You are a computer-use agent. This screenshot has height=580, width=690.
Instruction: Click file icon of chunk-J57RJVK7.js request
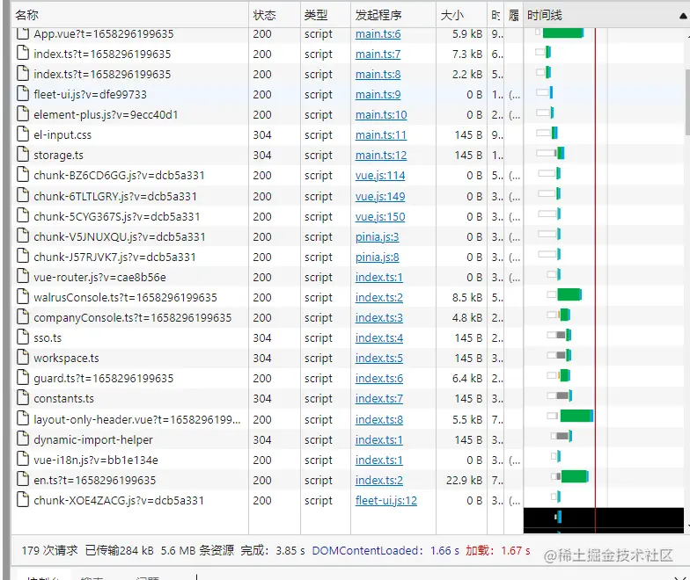coord(23,256)
